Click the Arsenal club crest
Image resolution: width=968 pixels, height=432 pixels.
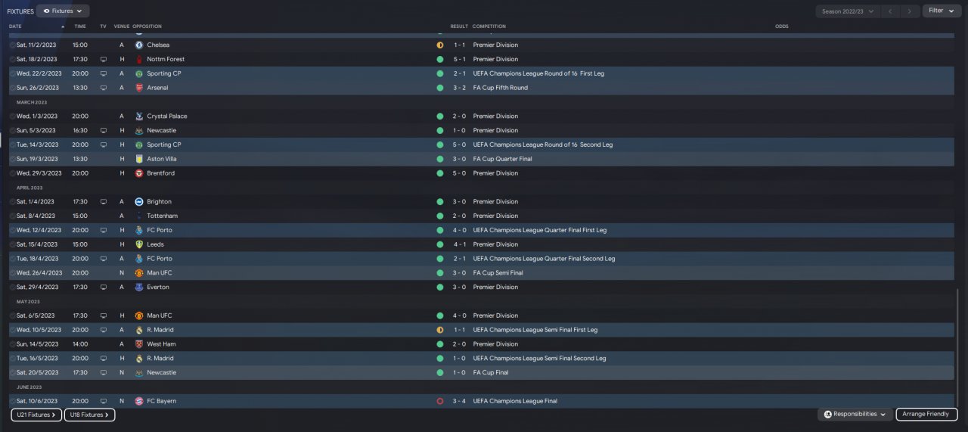click(x=139, y=88)
